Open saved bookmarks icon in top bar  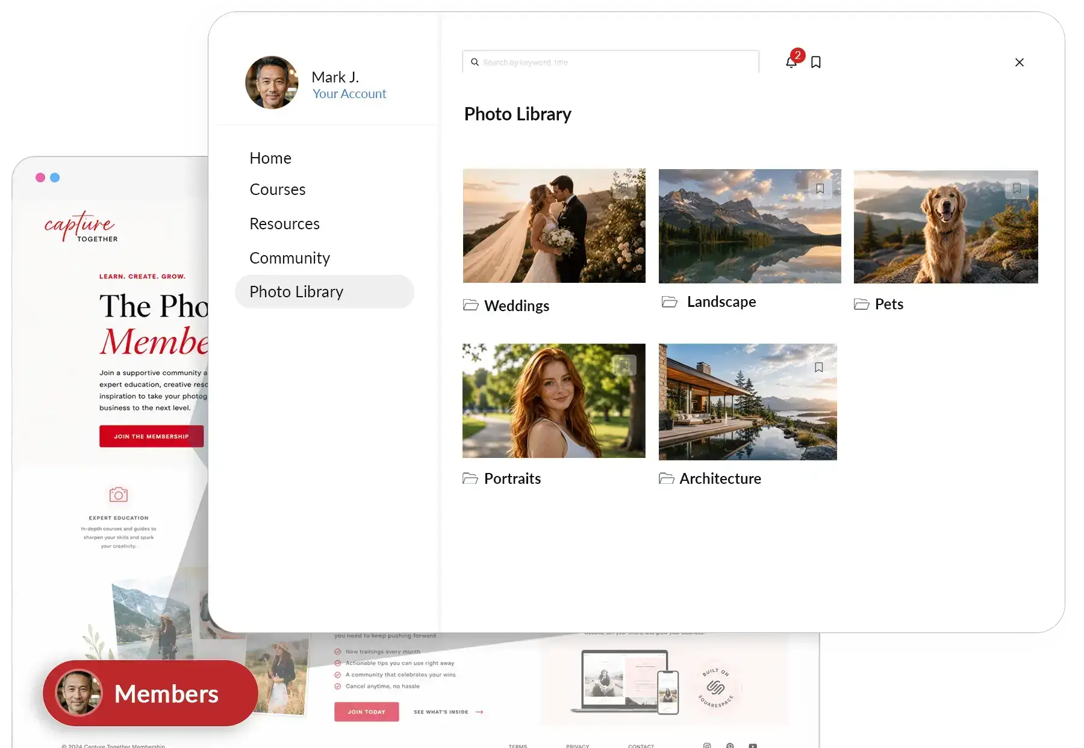[816, 62]
